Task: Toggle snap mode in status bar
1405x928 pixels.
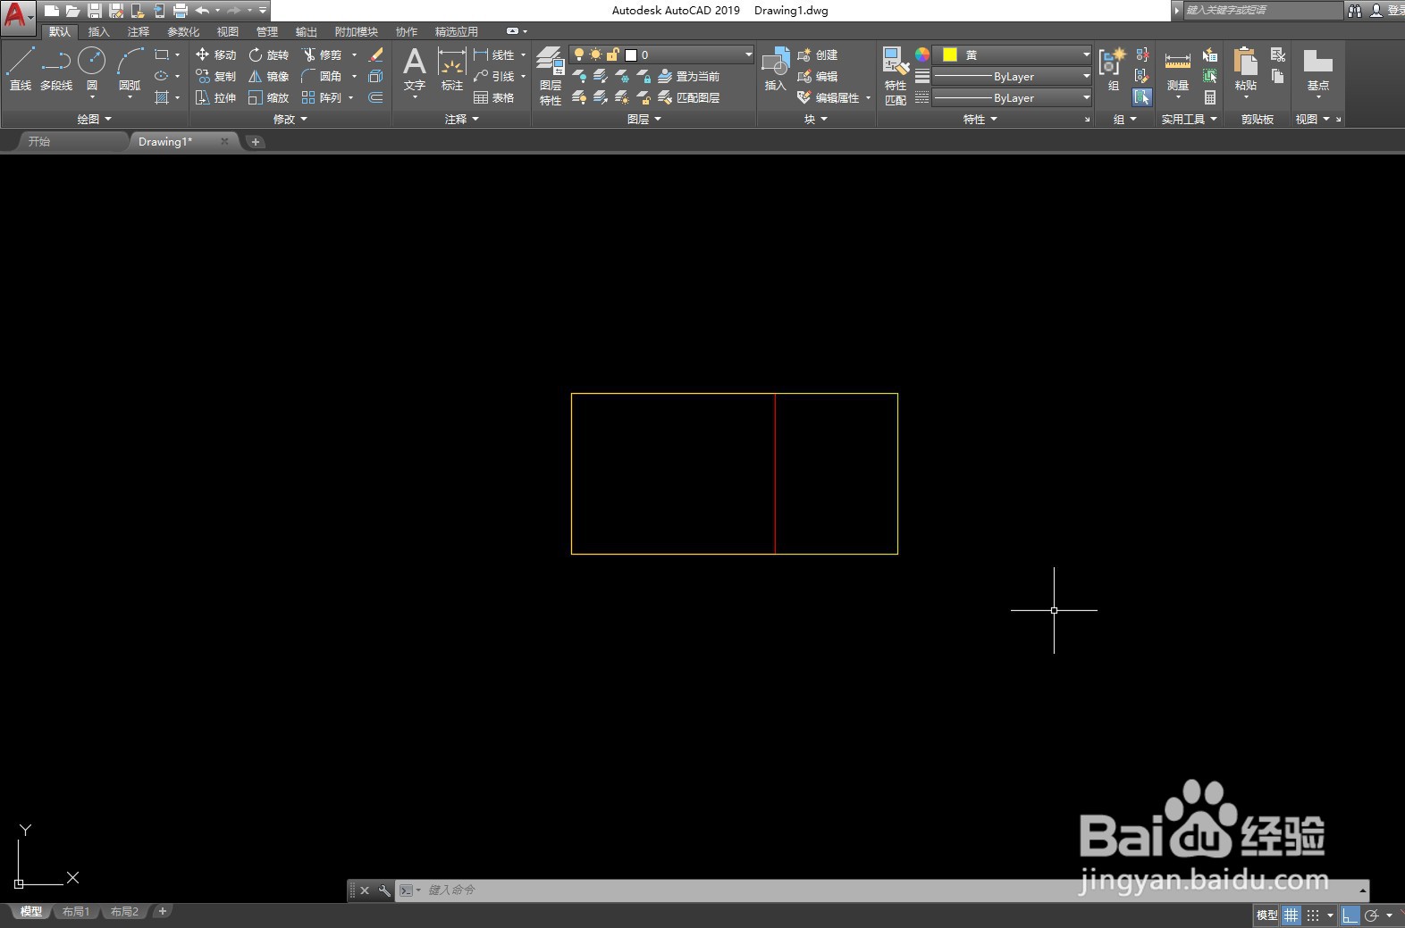Action: click(x=1313, y=915)
